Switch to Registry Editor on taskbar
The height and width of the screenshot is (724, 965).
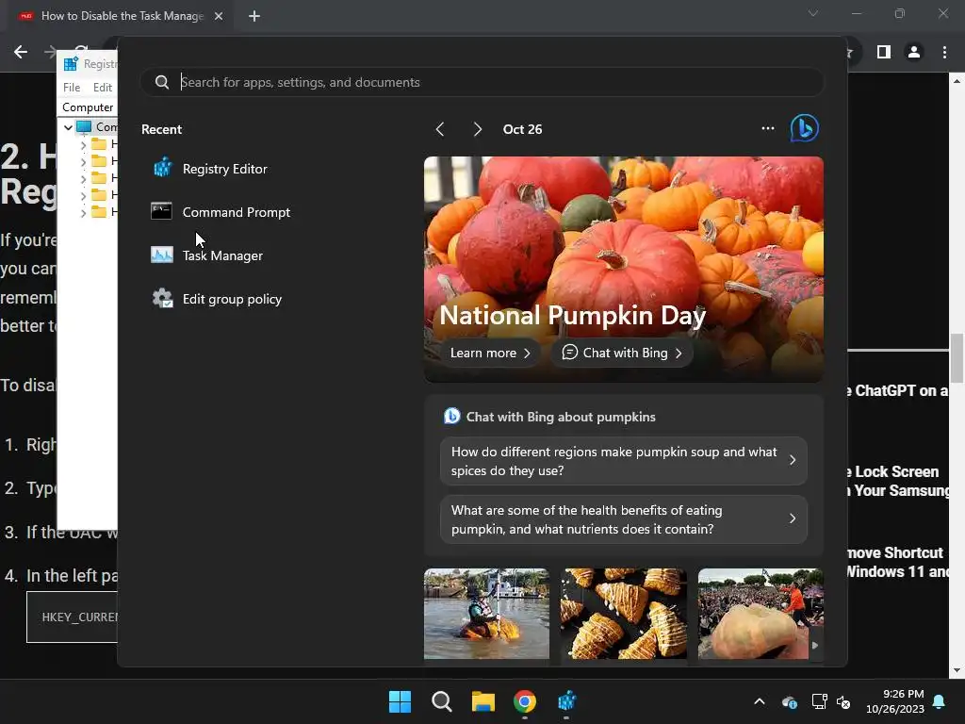(566, 701)
